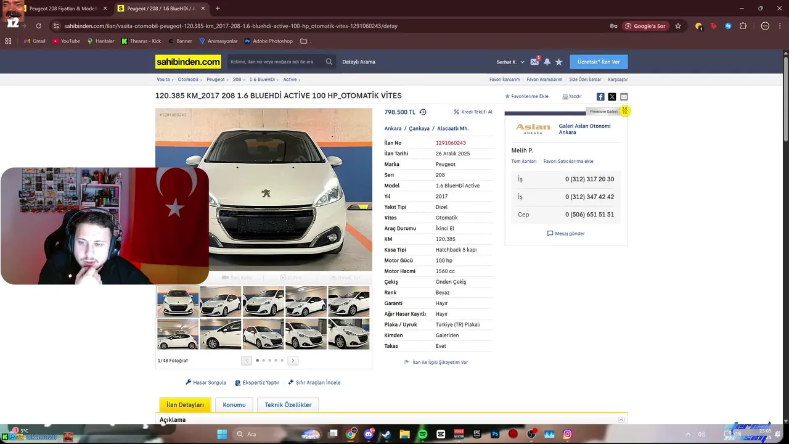Click Sıfır Araçları İncele link
This screenshot has width=789, height=444.
point(314,382)
